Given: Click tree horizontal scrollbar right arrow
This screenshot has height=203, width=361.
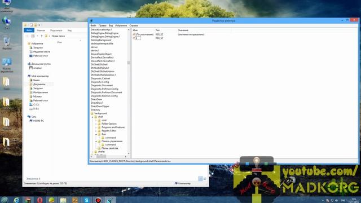Looking at the screenshot, I should (x=125, y=157).
